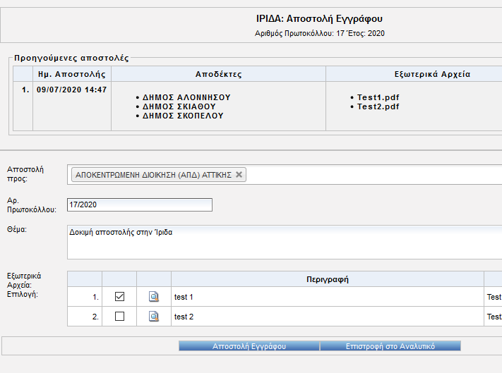Click the Ημ. Αποστολής column header
502x373 pixels.
(x=71, y=74)
